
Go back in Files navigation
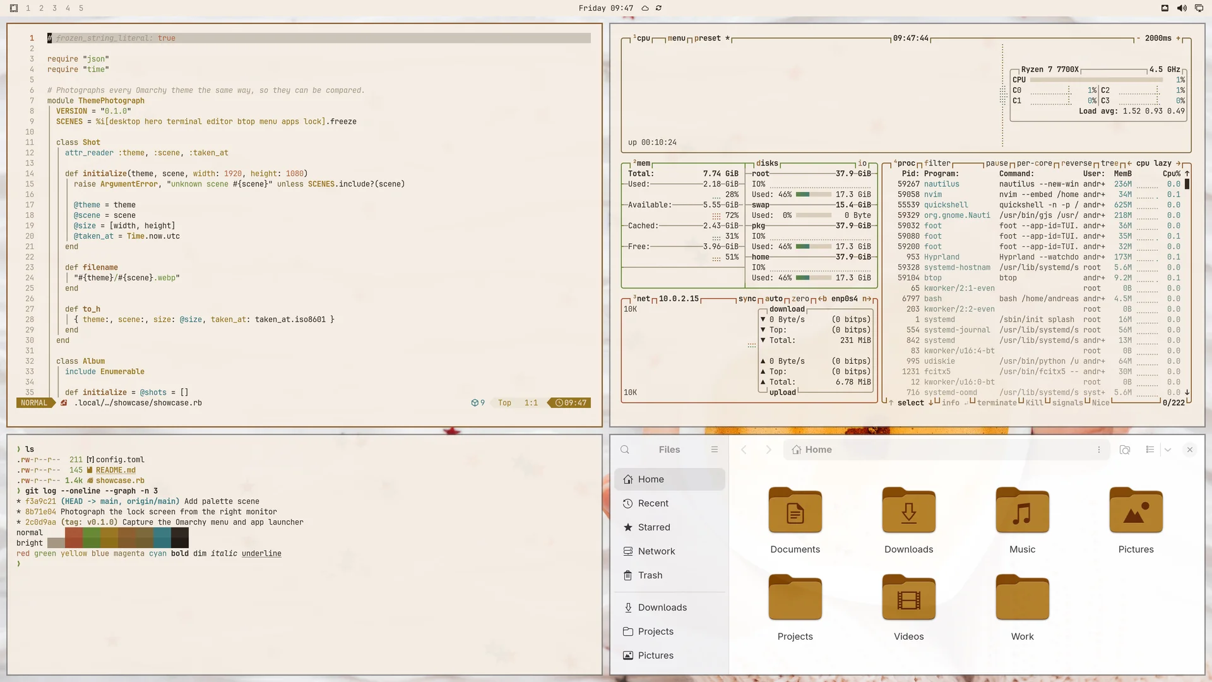744,450
